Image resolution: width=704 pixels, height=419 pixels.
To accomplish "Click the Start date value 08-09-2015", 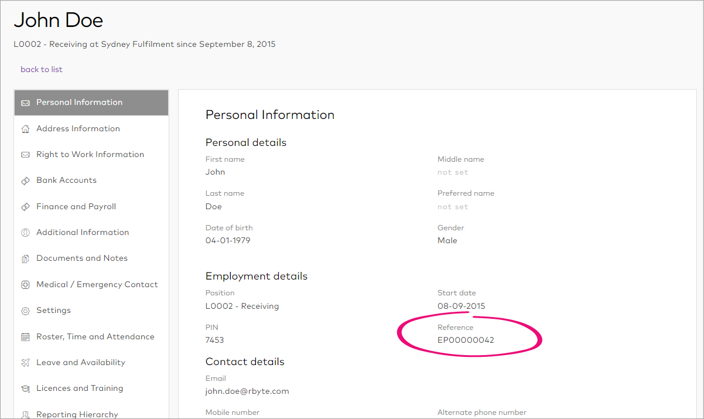I will [x=461, y=306].
